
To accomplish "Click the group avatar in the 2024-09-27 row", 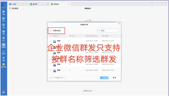I will (55, 41).
